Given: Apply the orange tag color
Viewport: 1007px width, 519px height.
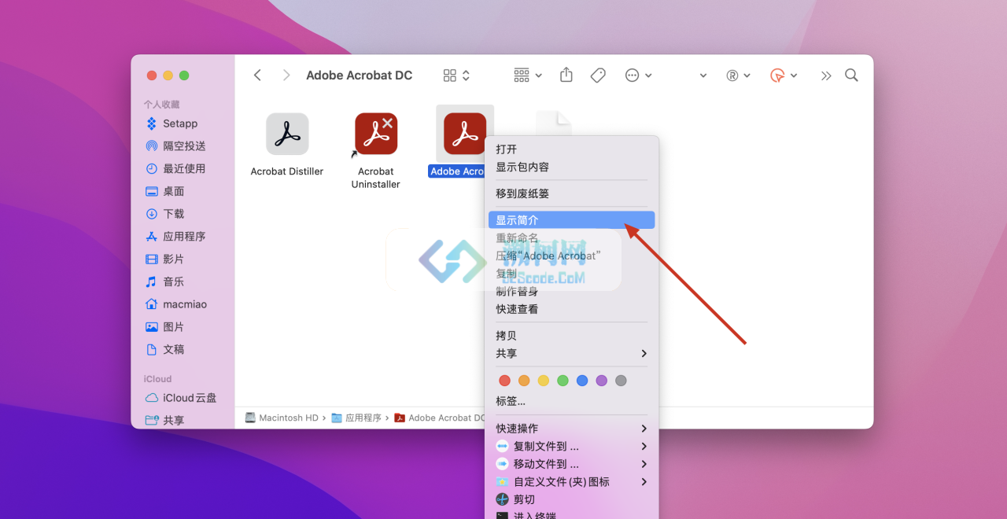Looking at the screenshot, I should (x=524, y=381).
